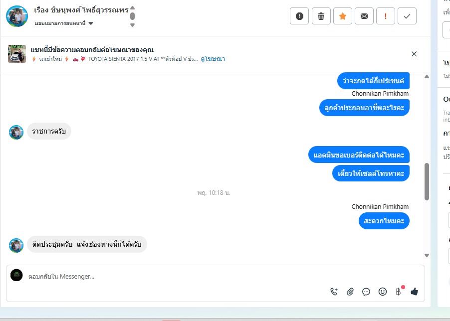The width and height of the screenshot is (450, 321).
Task: Mark conversation as spam icon
Action: pos(299,16)
